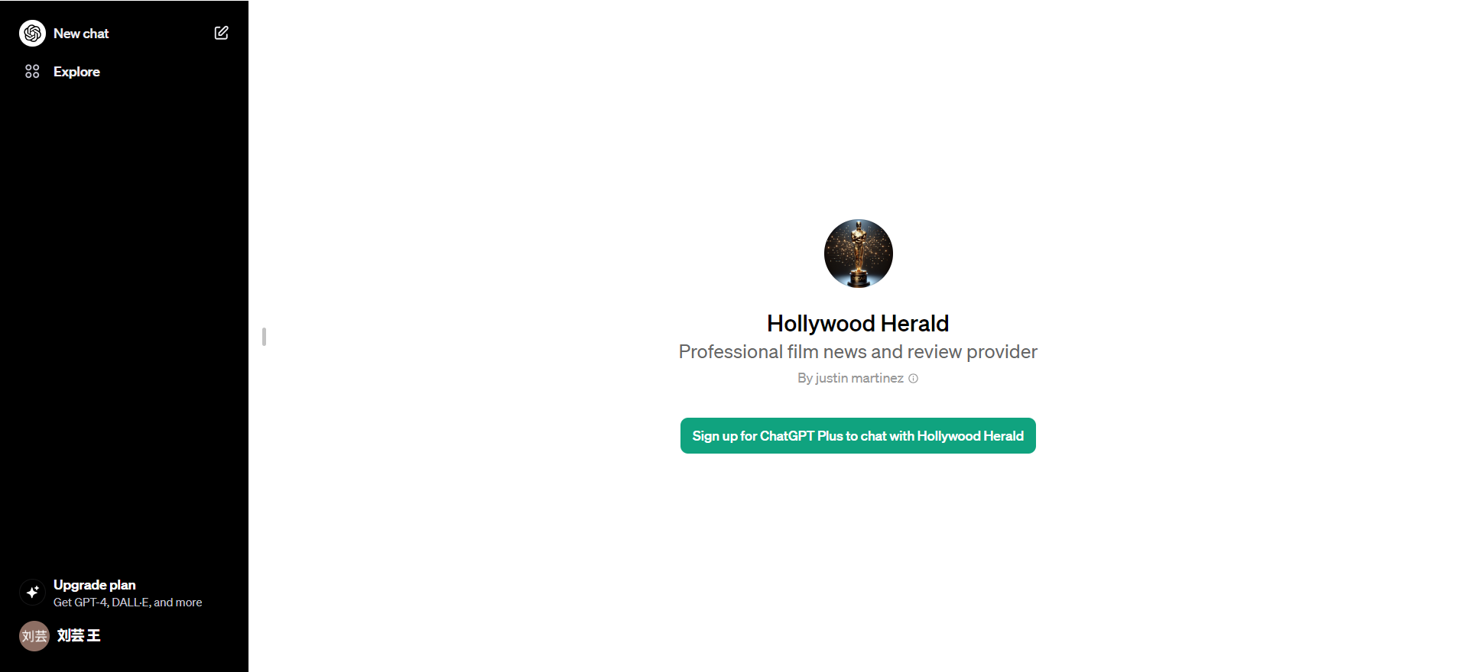Click the 刘芸 user avatar icon

click(34, 635)
